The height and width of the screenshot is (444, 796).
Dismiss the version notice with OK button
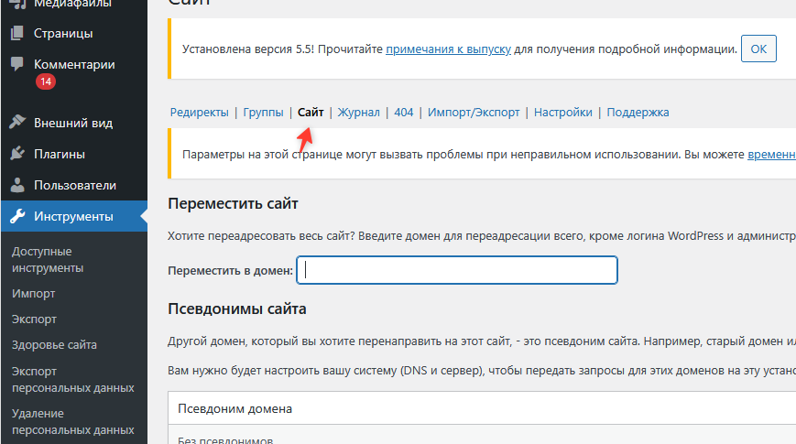[x=758, y=49]
